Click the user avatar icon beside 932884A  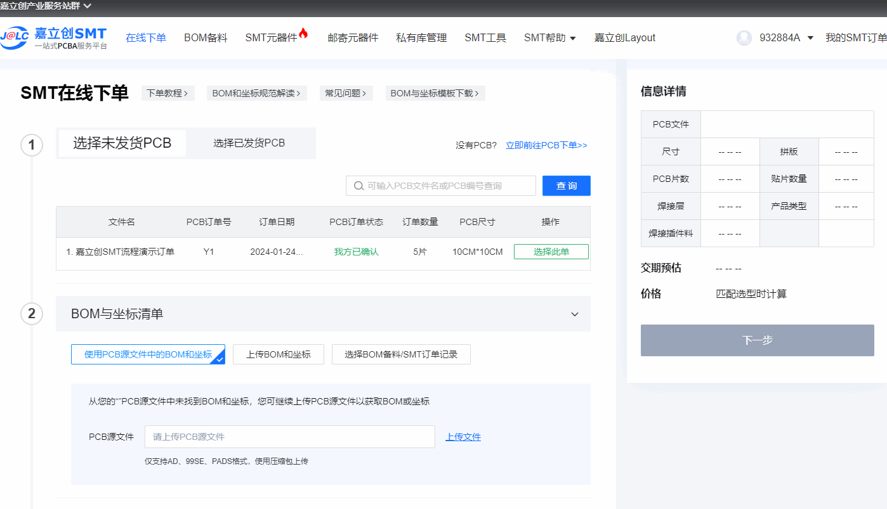point(744,38)
